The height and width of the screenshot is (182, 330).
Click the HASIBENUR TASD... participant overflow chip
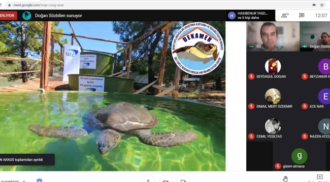251,15
